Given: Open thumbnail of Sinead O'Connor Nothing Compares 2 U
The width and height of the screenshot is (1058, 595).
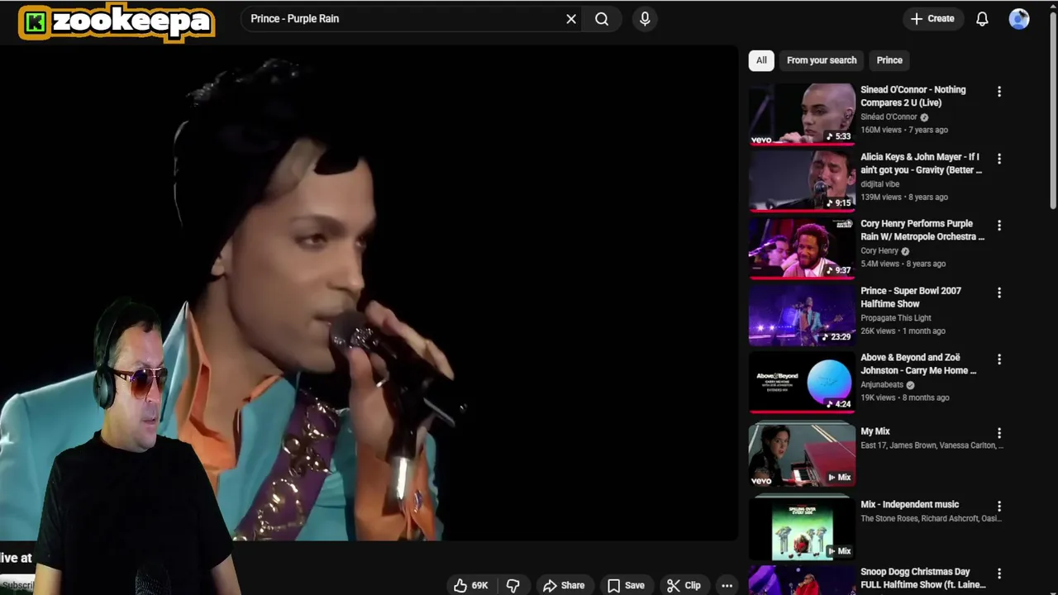Looking at the screenshot, I should point(802,114).
